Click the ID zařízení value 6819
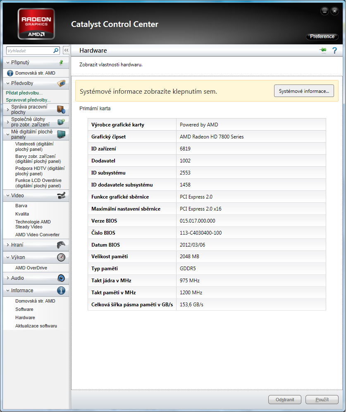346x412 pixels. [x=185, y=149]
